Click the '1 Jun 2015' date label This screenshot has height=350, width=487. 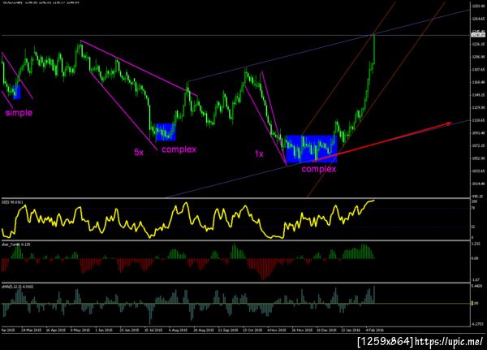tap(104, 331)
